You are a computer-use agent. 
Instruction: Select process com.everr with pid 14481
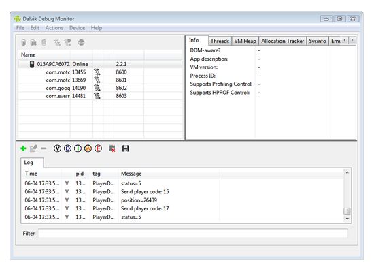pyautogui.click(x=101, y=96)
